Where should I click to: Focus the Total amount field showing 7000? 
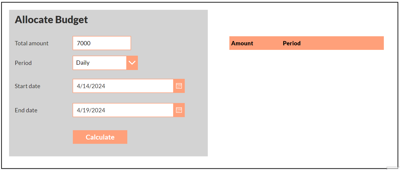click(102, 43)
